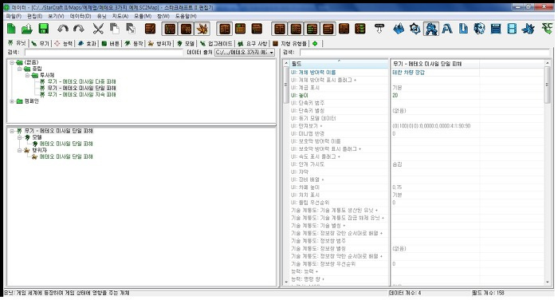Viewport: 558px width, 300px height.
Task: Open the 편집(E) menu
Action: click(x=34, y=16)
